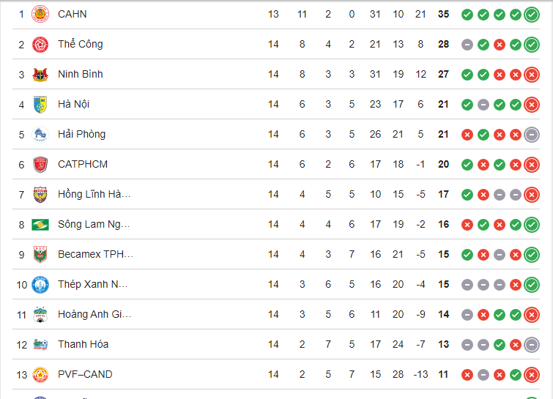Open the CAHN team page

pos(72,14)
